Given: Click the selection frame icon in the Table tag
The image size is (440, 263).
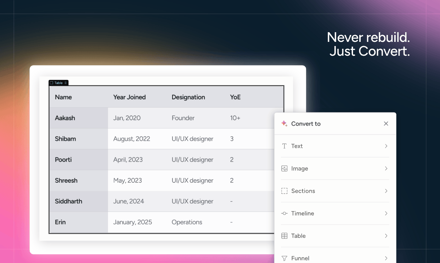Looking at the screenshot, I should pos(51,83).
